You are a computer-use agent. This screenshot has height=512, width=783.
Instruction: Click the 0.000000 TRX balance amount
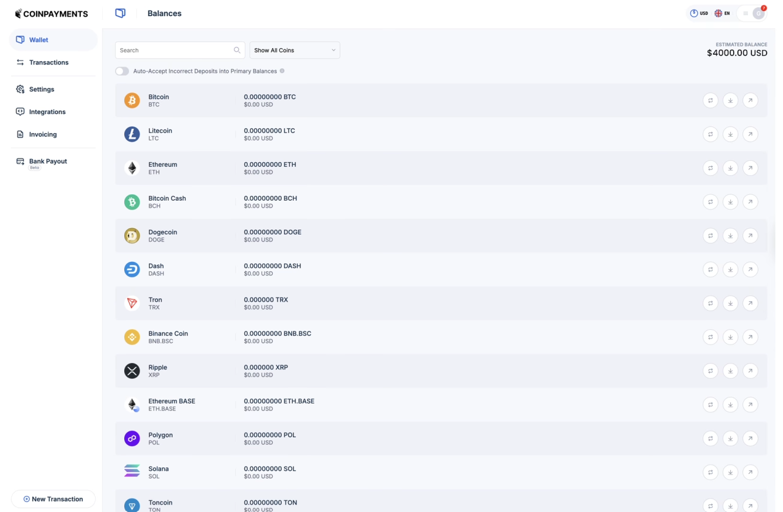point(266,300)
